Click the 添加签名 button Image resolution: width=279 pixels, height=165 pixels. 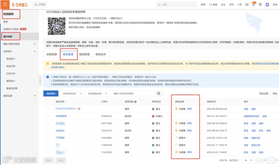click(x=51, y=94)
